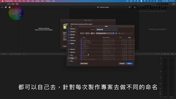
Task: Open the viewer View options dropdown
Action: coord(134,7)
